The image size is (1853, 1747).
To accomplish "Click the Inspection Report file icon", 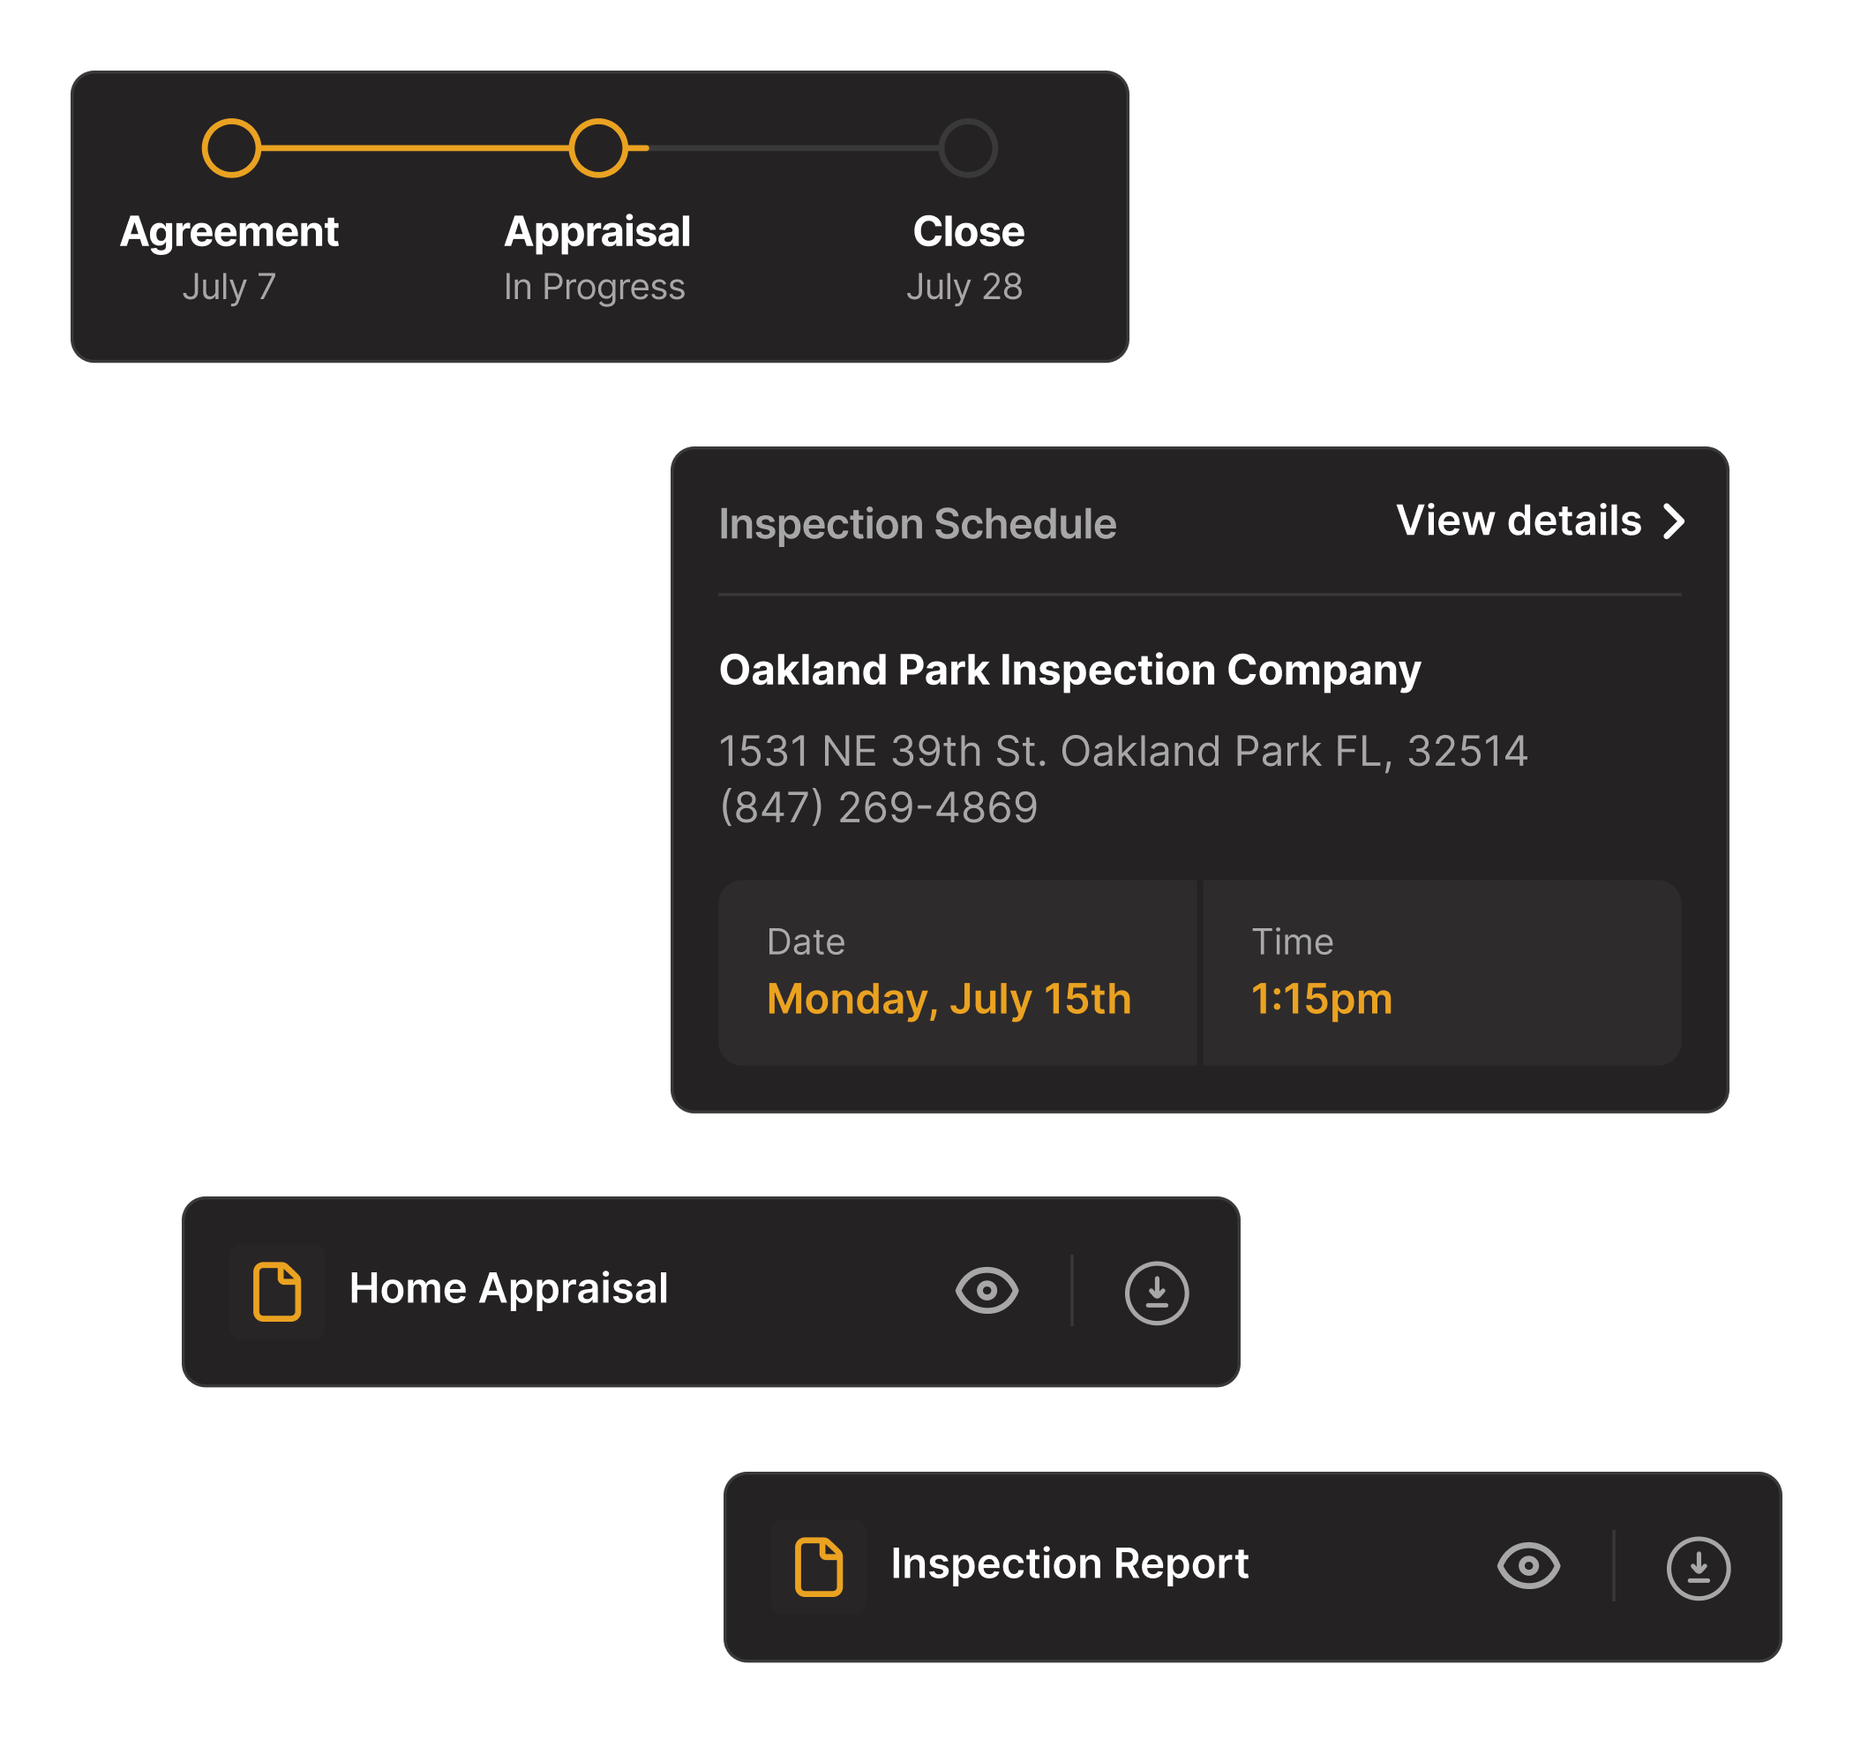I will pos(820,1567).
